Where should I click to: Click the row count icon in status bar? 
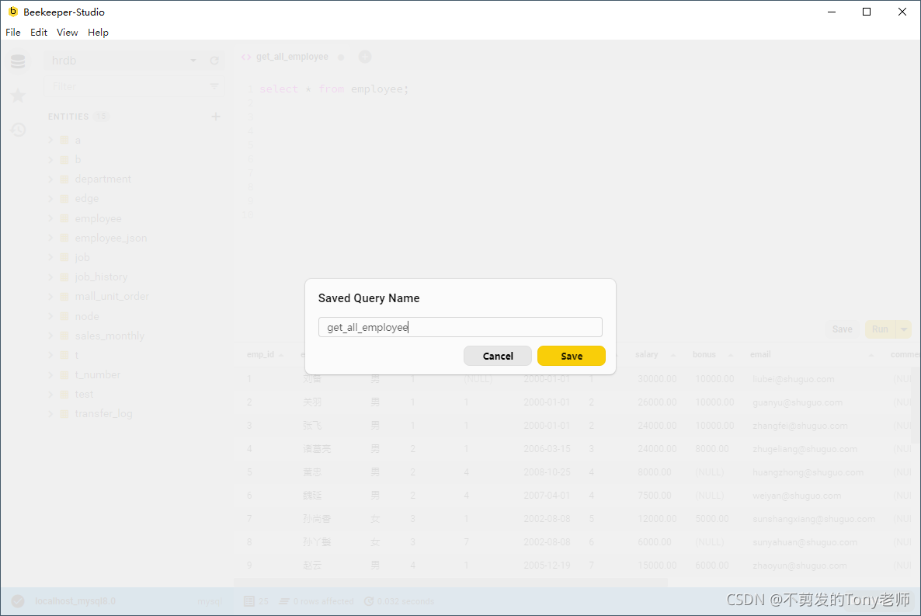coord(249,601)
